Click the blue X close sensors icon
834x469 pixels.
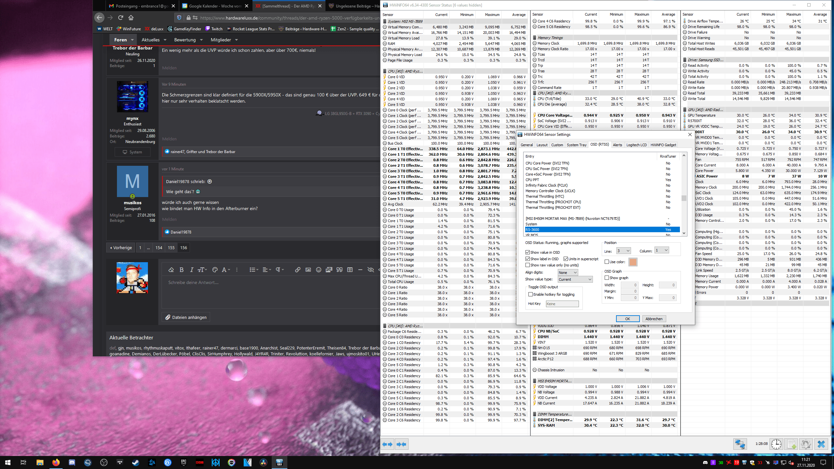(x=821, y=444)
